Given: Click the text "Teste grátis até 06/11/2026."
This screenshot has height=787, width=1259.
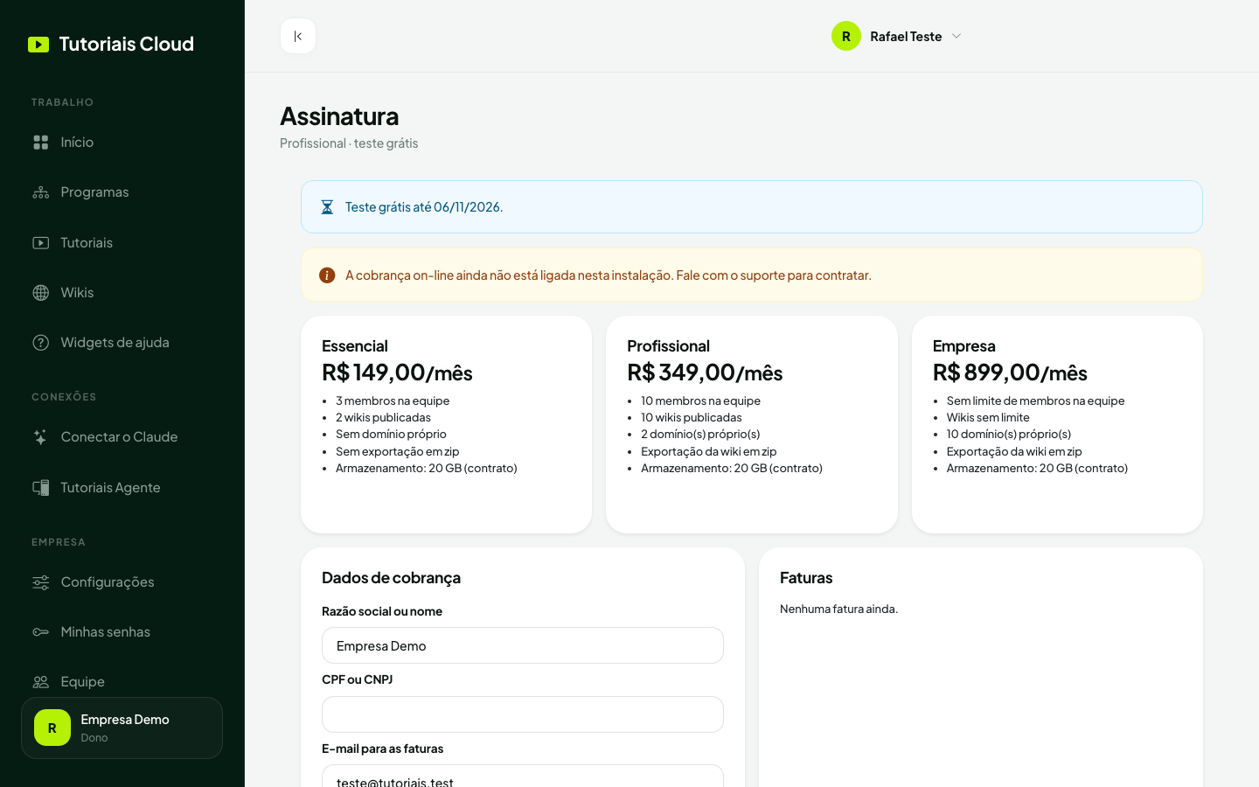Looking at the screenshot, I should [424, 207].
